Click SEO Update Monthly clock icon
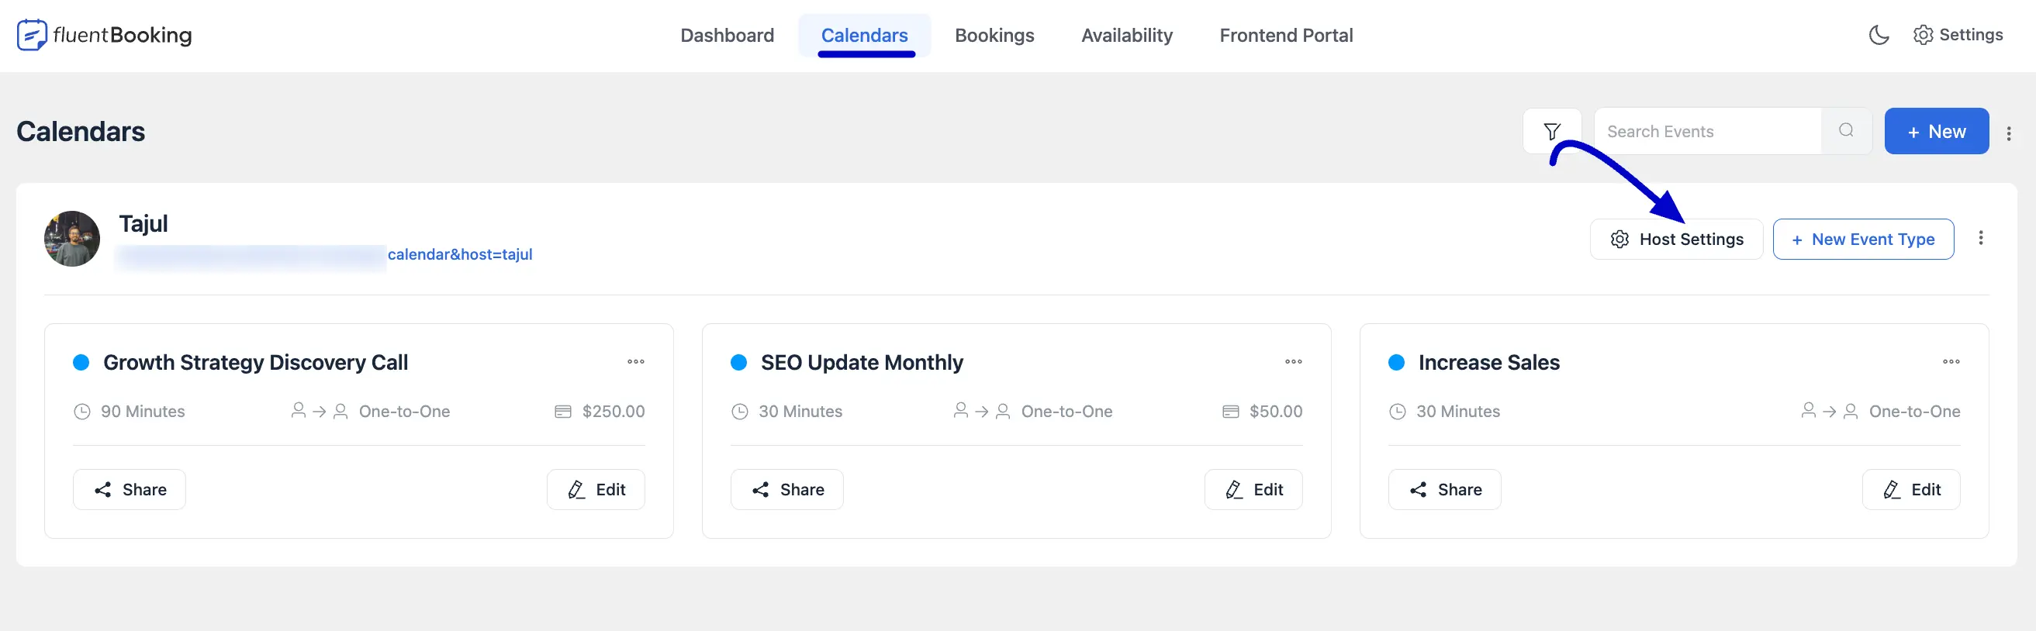 pos(740,412)
